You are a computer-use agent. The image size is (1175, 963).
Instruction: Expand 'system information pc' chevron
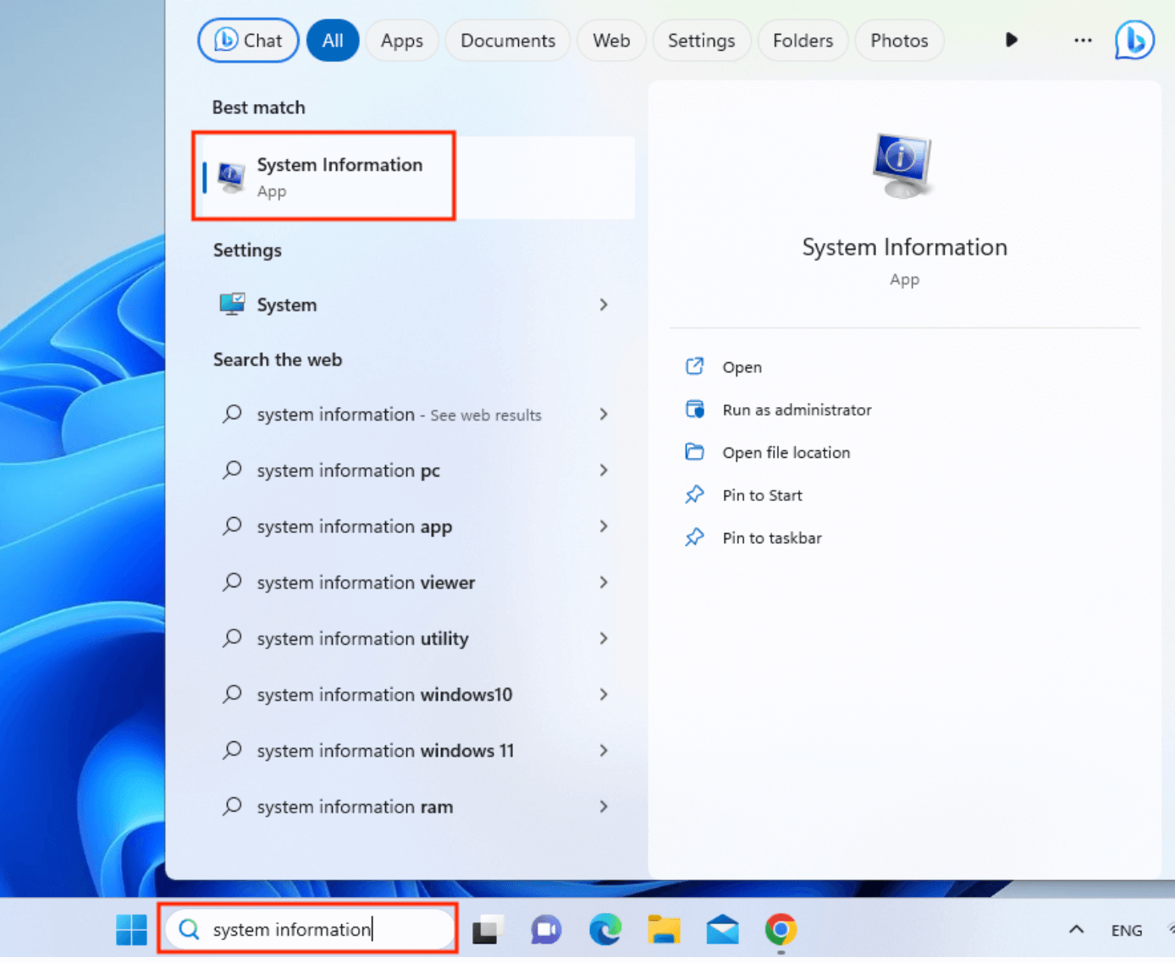coord(604,470)
